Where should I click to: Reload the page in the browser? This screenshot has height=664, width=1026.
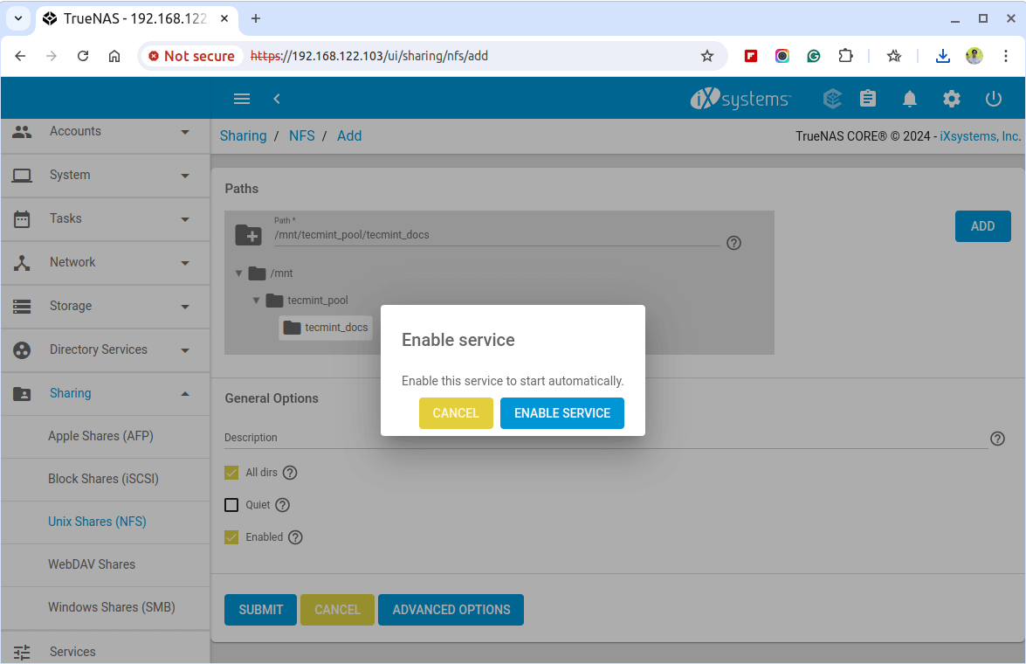82,56
